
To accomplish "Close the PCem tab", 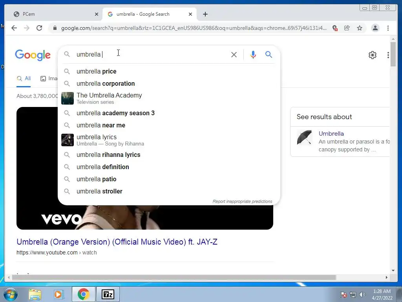I will click(97, 14).
